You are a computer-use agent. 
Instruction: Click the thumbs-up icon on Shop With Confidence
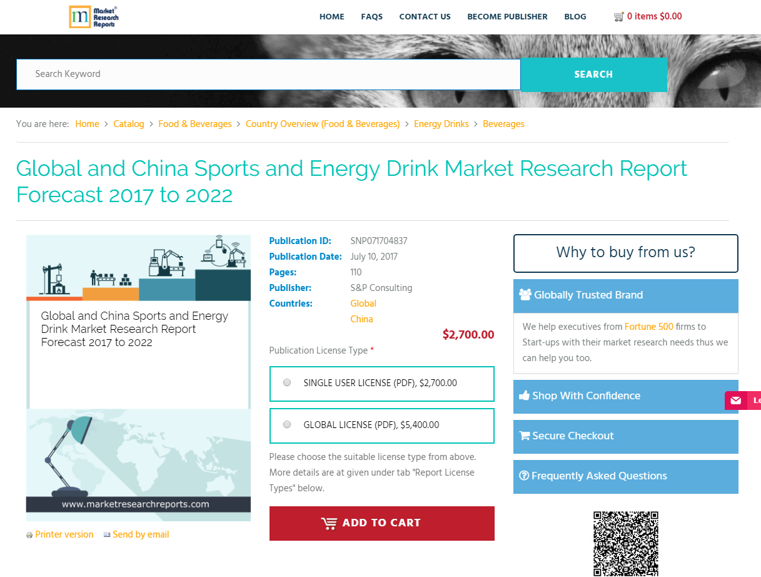point(525,396)
